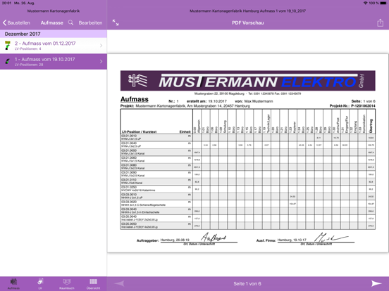Viewport: 389px width, 291px height.
Task: Click the Mustermann Elektro logo banner
Action: click(x=248, y=81)
